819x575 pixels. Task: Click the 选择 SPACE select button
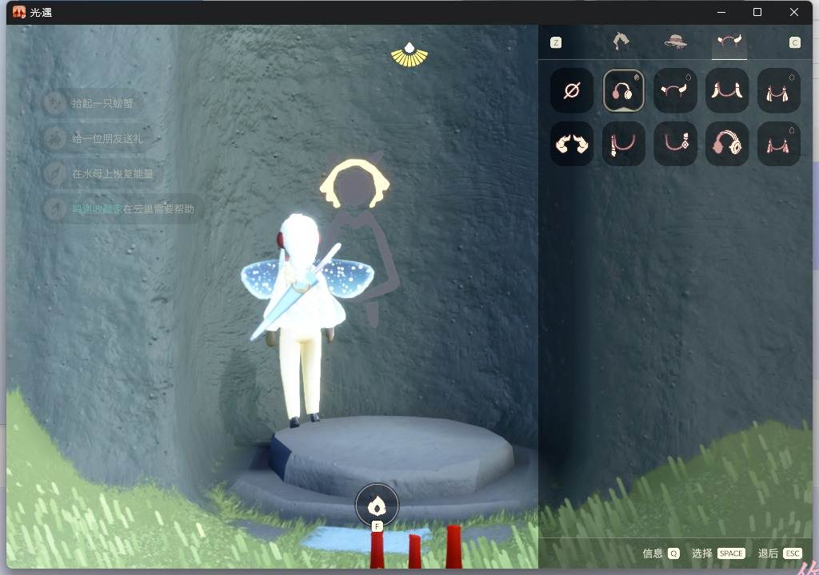click(x=718, y=553)
